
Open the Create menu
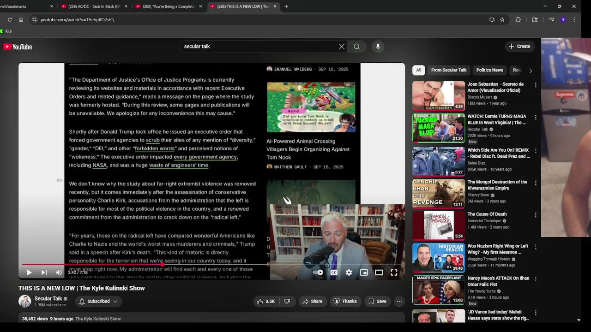pos(519,47)
